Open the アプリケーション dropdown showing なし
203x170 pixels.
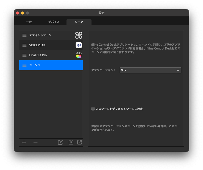click(x=150, y=70)
